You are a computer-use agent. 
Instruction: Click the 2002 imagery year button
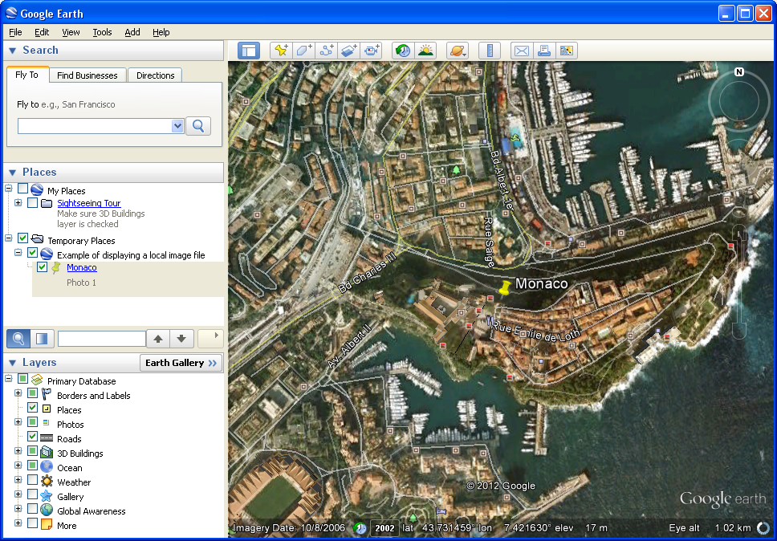point(384,528)
